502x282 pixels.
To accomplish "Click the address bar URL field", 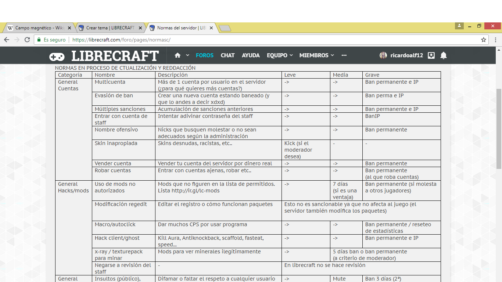I will [x=257, y=40].
